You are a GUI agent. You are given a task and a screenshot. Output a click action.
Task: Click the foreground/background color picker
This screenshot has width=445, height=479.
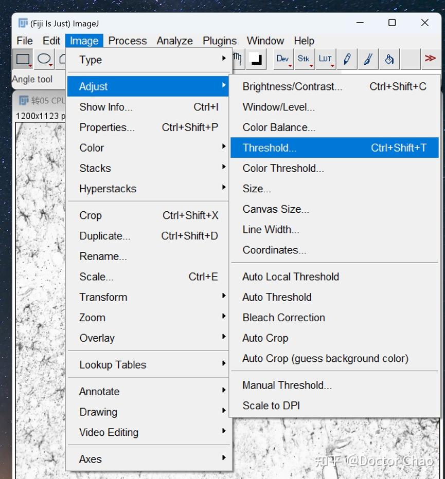[x=256, y=59]
